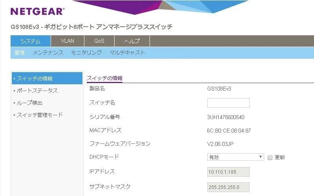Click the MAC address 6C:B0:CE:08:04:87
This screenshot has height=196, width=314.
point(229,131)
